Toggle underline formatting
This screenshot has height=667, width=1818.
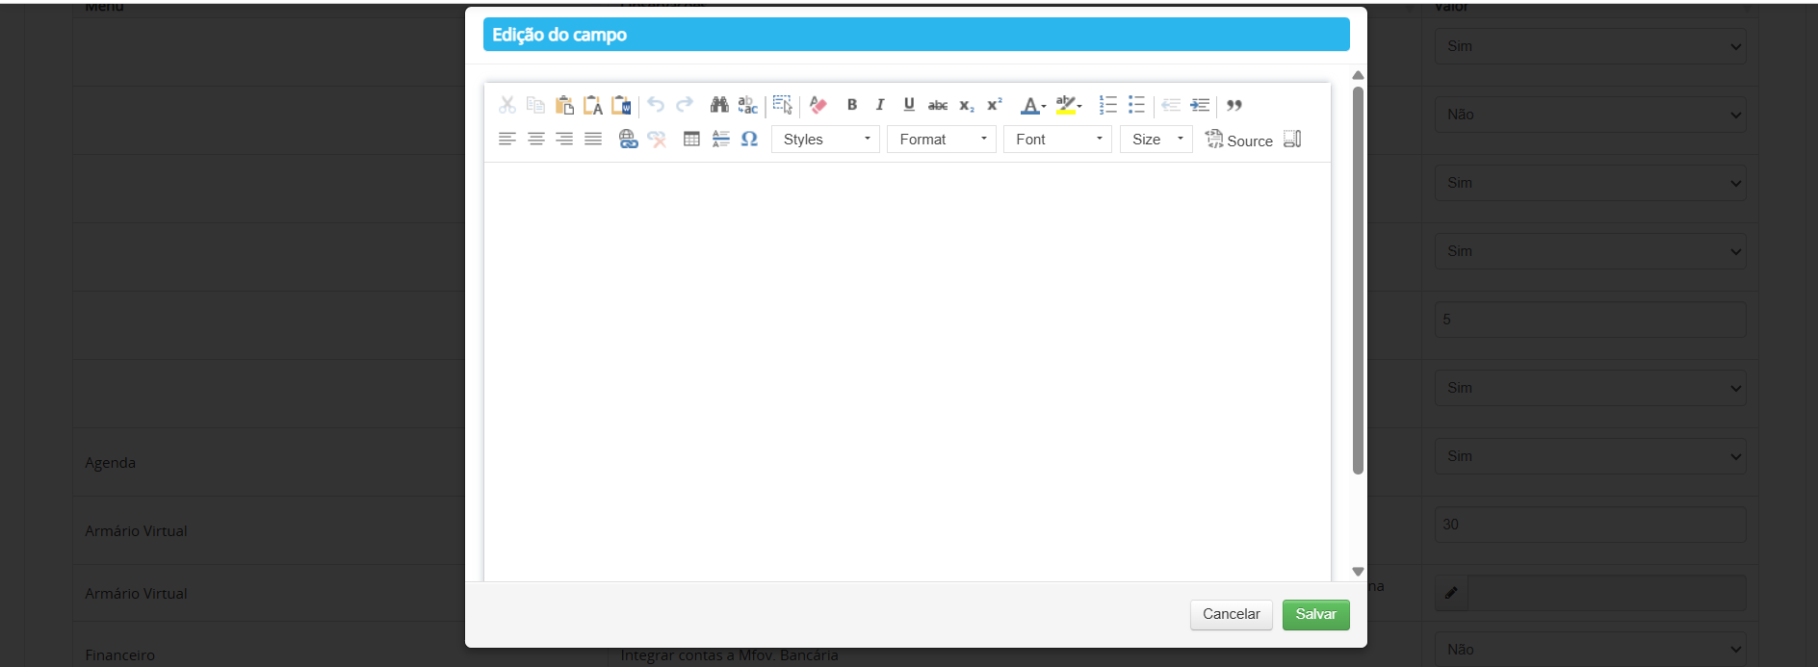point(909,105)
